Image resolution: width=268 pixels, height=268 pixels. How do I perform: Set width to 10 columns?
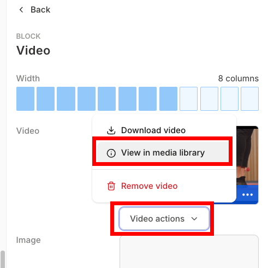(x=209, y=99)
